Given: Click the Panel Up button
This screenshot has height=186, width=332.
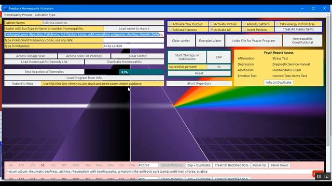Looking at the screenshot, I should (x=259, y=165).
